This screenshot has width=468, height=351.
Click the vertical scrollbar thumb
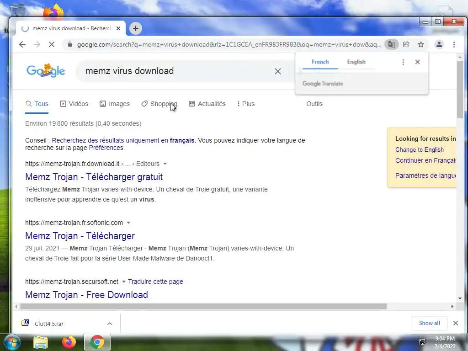(x=460, y=90)
